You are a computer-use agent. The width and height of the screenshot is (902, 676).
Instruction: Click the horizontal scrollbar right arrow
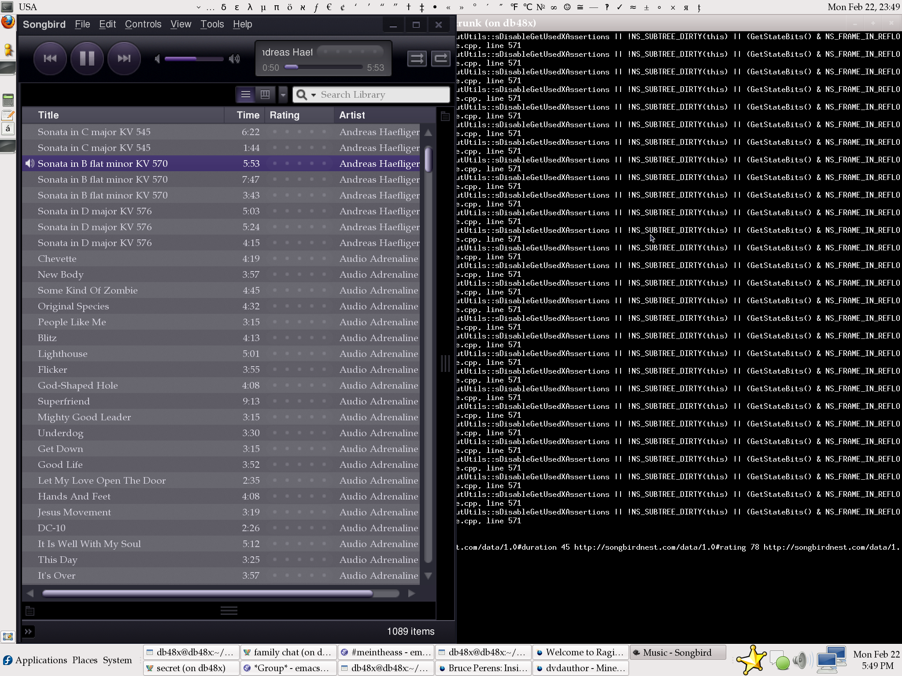click(x=412, y=593)
